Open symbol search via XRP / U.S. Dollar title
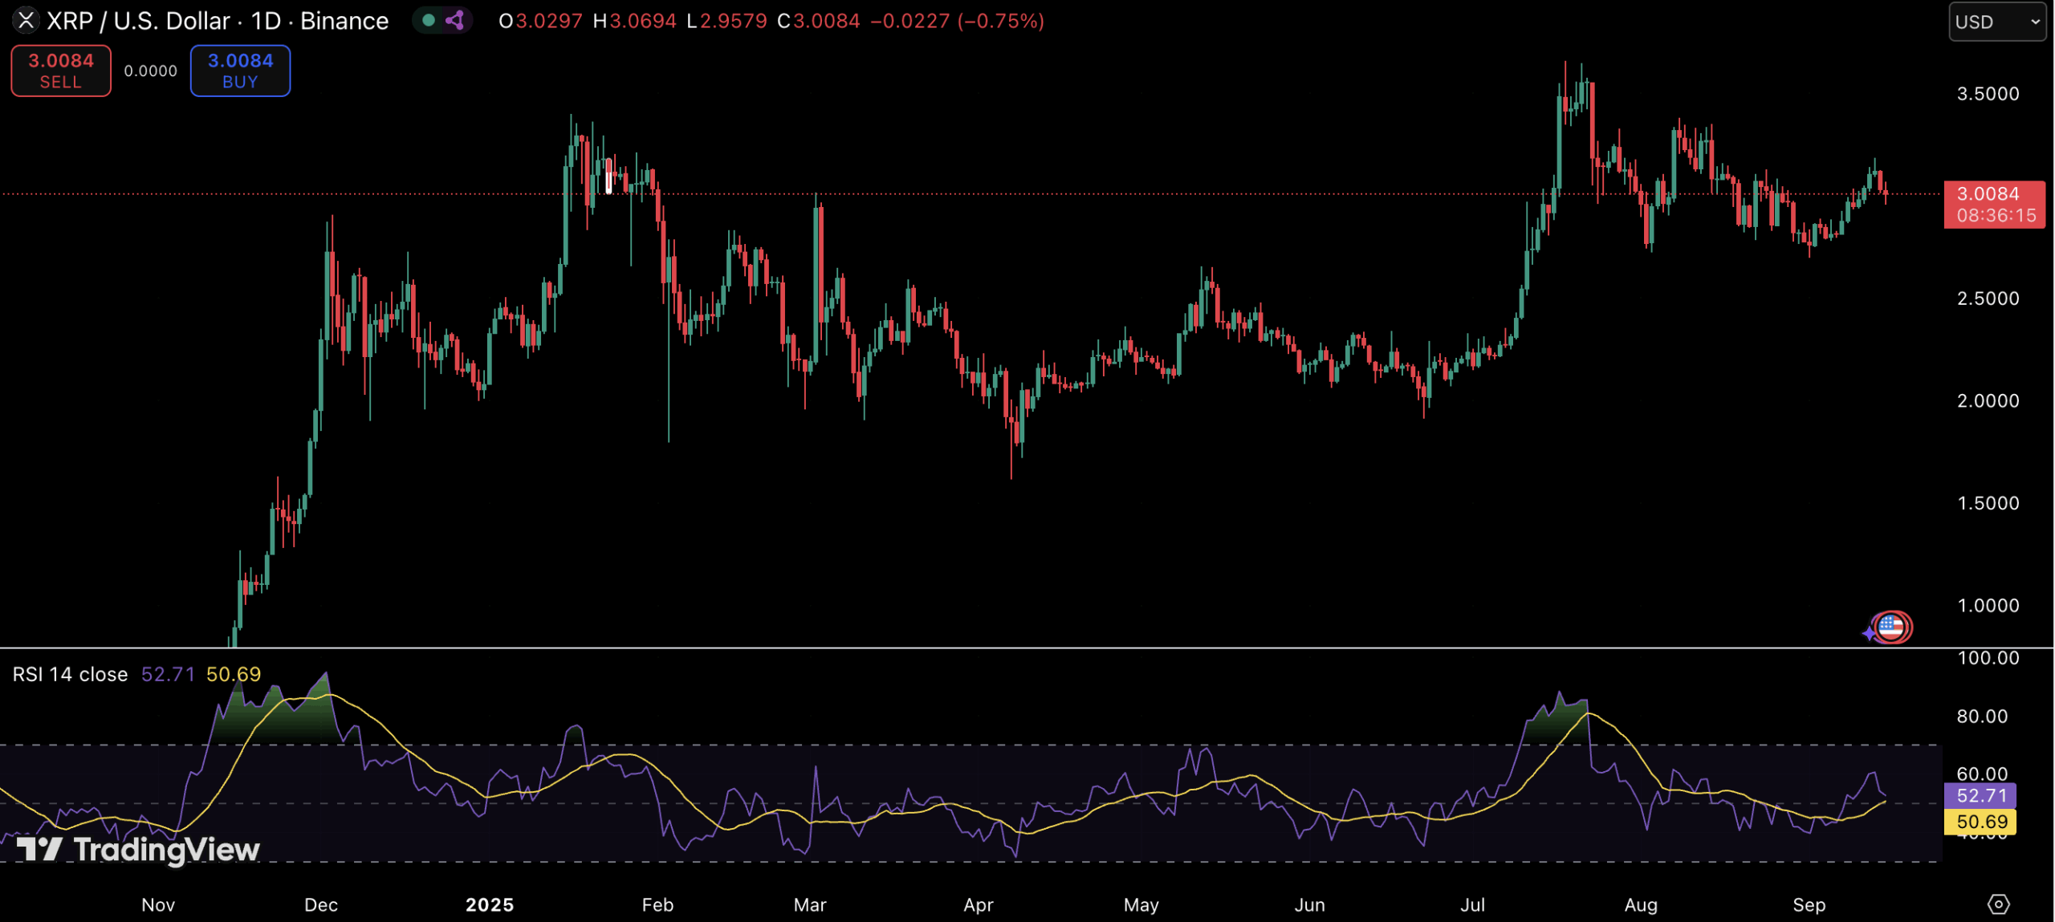The height and width of the screenshot is (922, 2055). click(x=138, y=21)
